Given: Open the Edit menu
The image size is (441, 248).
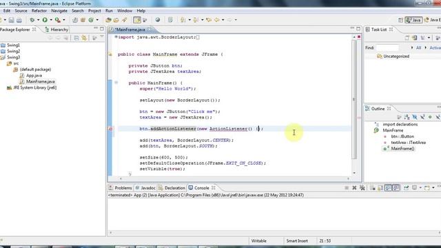Looking at the screenshot, I should (7, 11).
